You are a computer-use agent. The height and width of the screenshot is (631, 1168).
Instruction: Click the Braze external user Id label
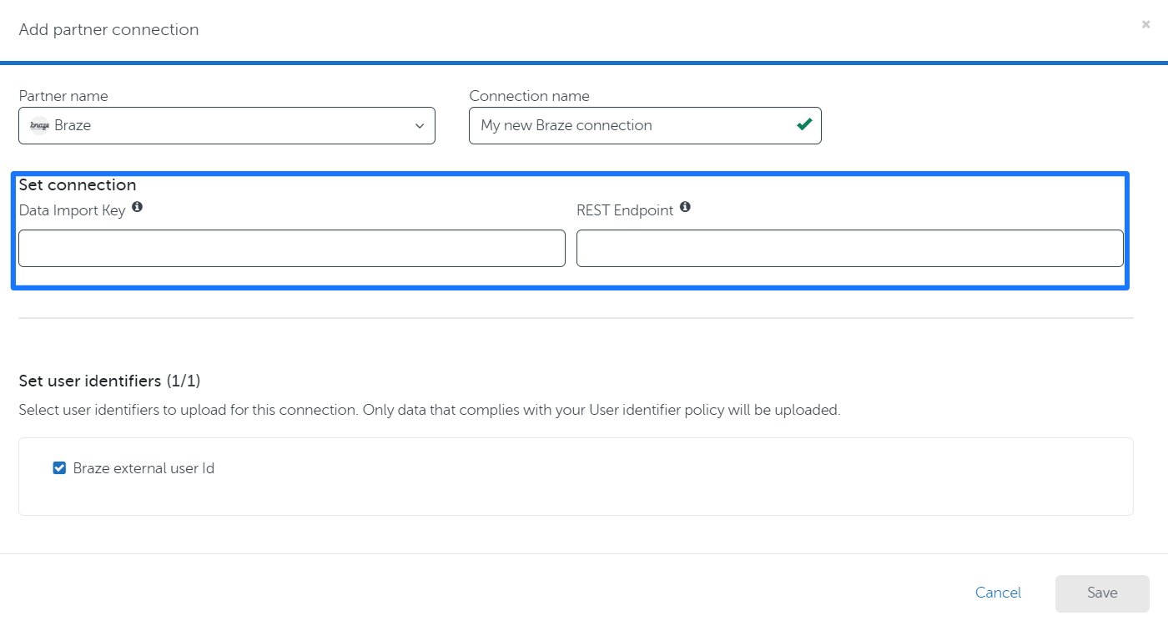point(144,468)
